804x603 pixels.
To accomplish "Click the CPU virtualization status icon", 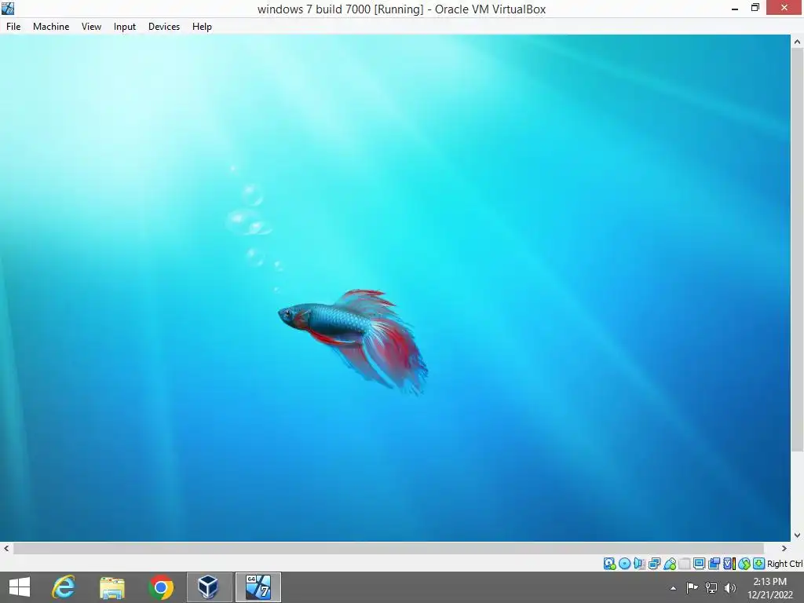I will tap(729, 564).
